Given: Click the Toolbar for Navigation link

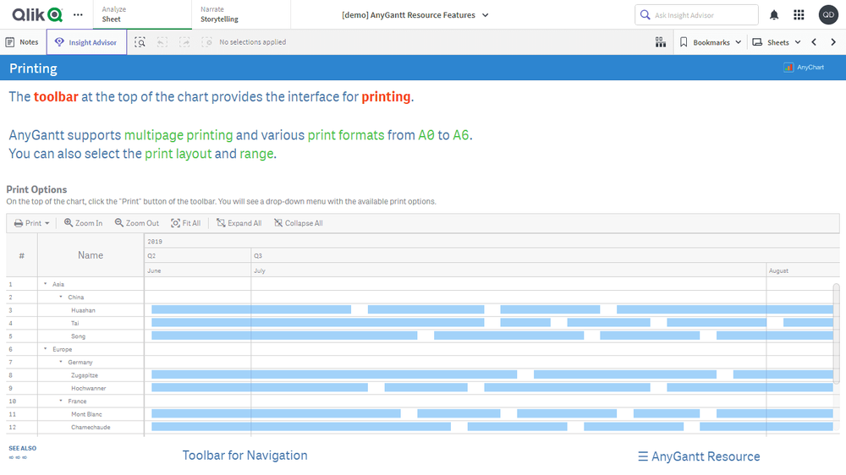Looking at the screenshot, I should 244,456.
